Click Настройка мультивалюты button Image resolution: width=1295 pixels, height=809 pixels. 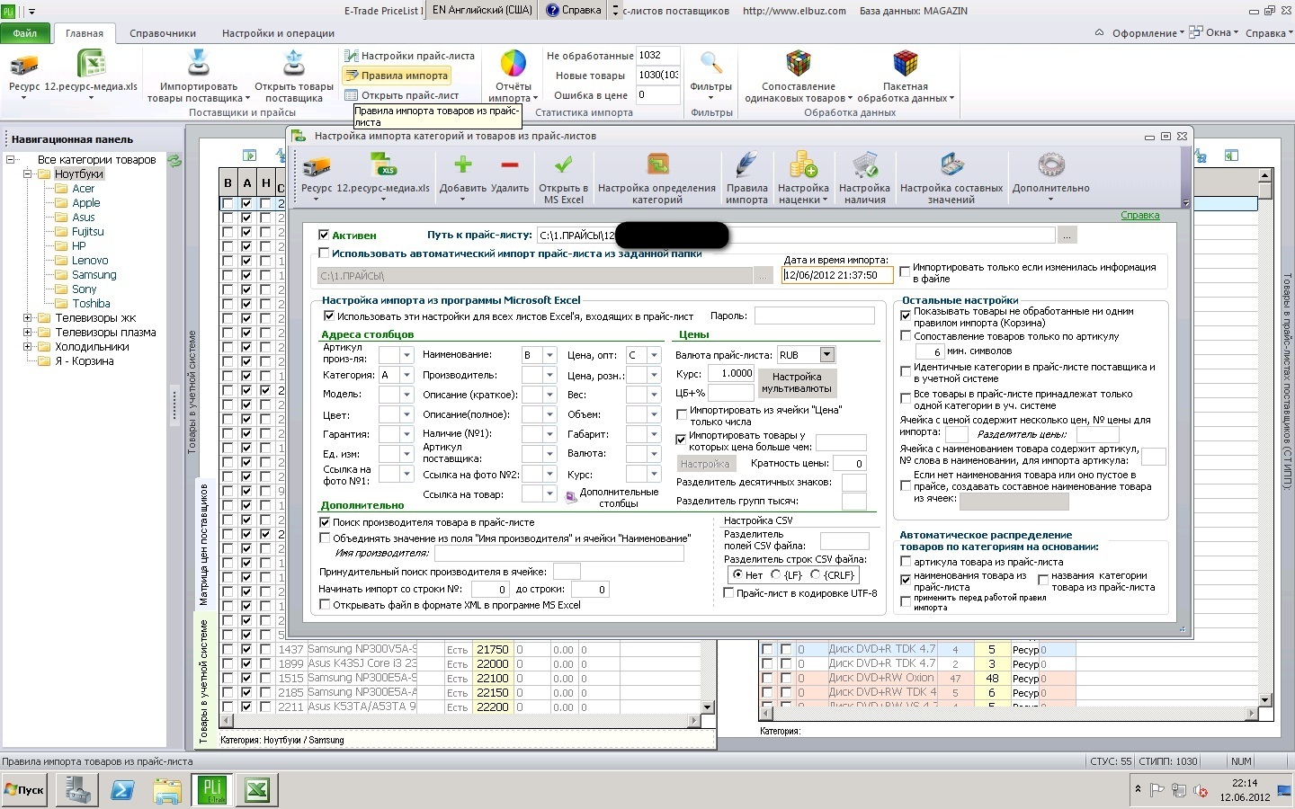797,383
